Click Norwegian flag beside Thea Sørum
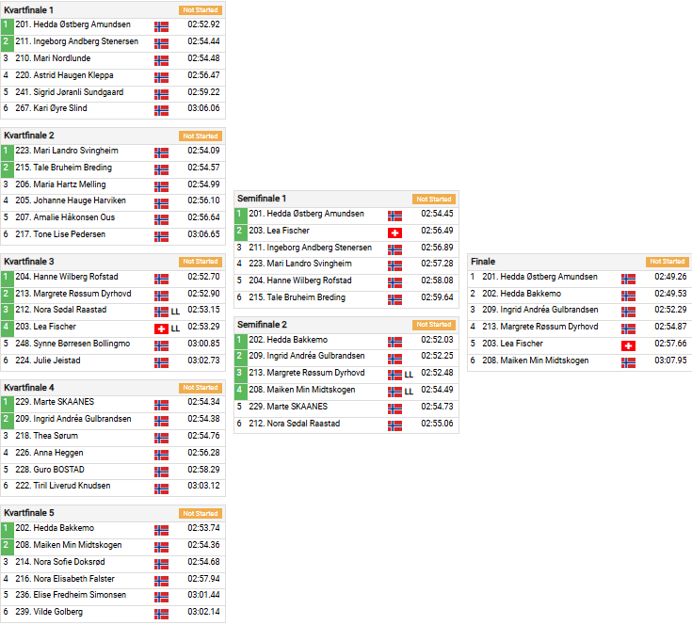Image resolution: width=692 pixels, height=625 pixels. (x=161, y=437)
